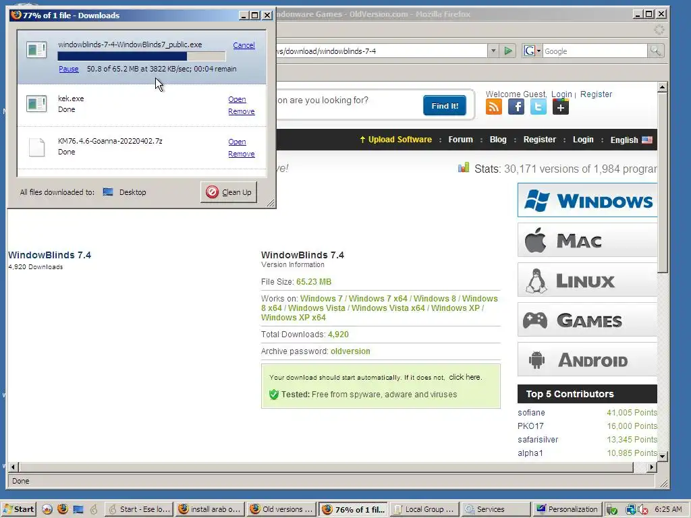The height and width of the screenshot is (518, 691).
Task: Click the green Go arrow button
Action: pyautogui.click(x=508, y=51)
